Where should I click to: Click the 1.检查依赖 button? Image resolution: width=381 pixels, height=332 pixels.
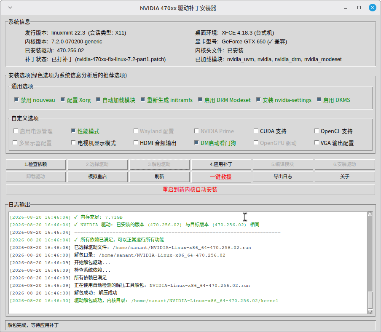coord(36,164)
